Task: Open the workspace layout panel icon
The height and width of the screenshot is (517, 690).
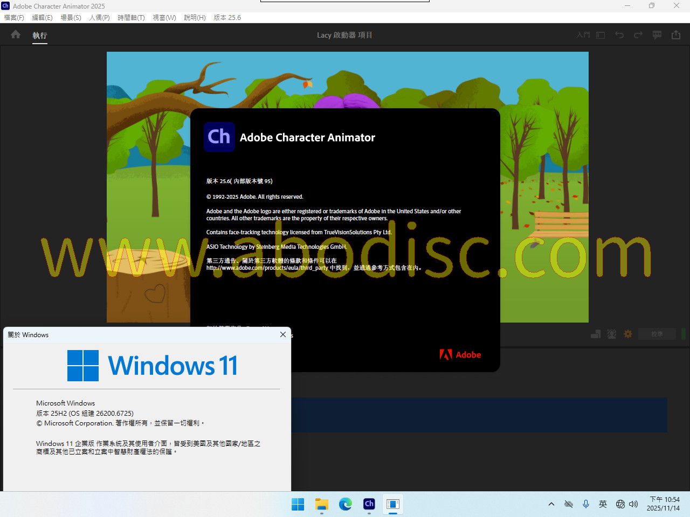Action: point(601,35)
